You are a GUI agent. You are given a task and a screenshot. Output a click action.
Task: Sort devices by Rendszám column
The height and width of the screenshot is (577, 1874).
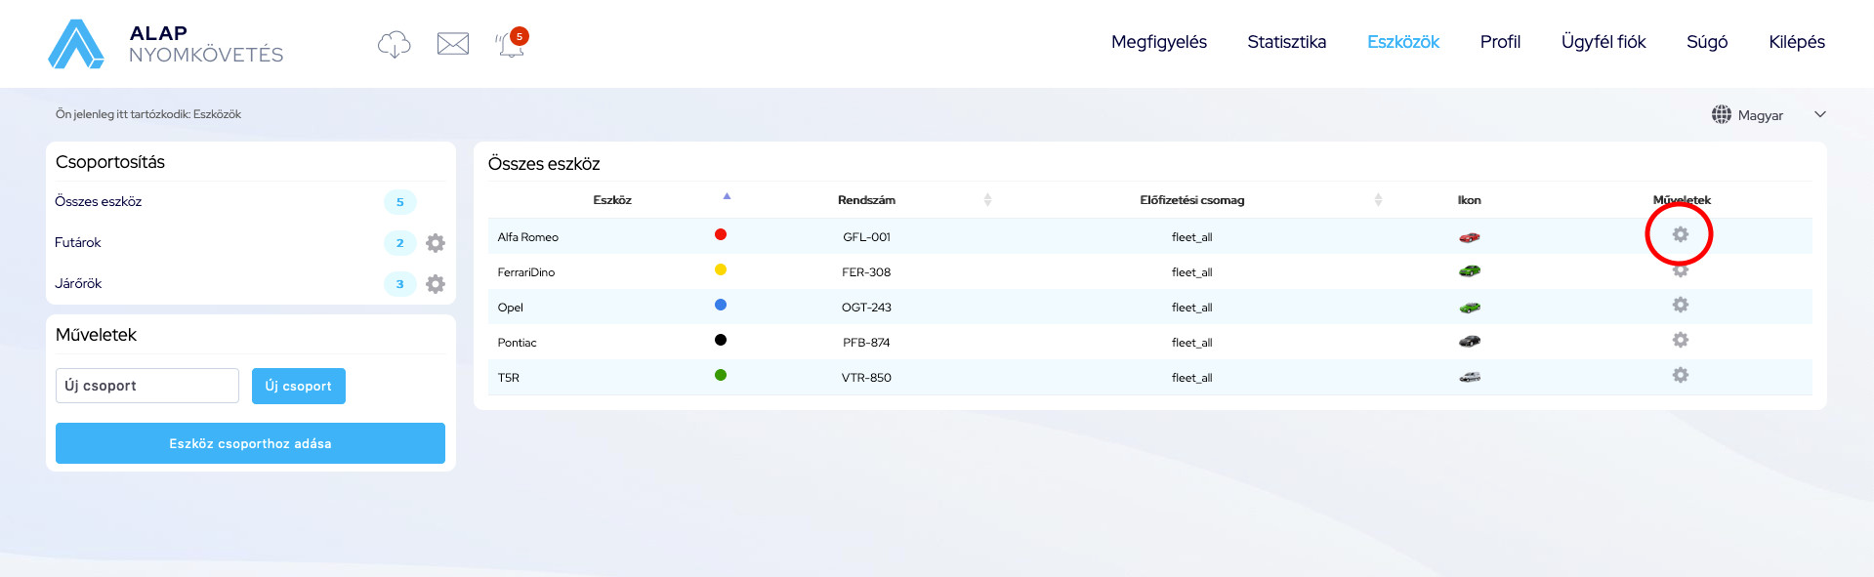tap(987, 200)
